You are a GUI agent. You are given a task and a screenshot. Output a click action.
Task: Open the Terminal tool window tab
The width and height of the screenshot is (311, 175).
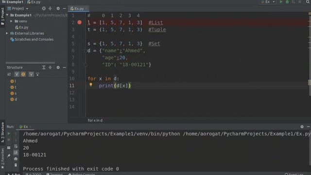[54, 174]
